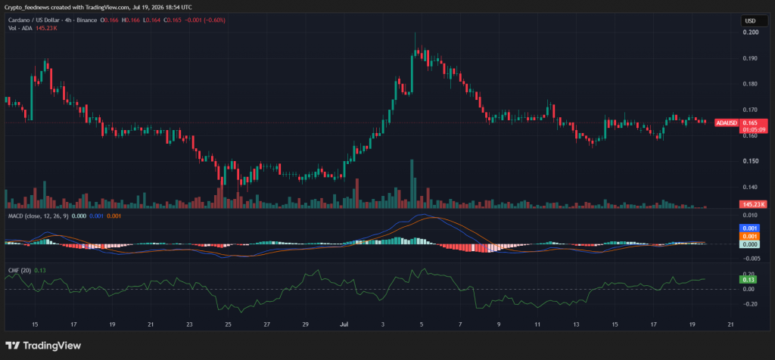Open the USD currency selector
Viewport: 775px width, 360px height.
pyautogui.click(x=755, y=20)
